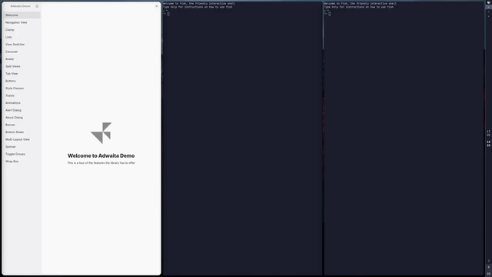This screenshot has height=277, width=492.
Task: Show the Toasts demo page
Action: (x=22, y=95)
